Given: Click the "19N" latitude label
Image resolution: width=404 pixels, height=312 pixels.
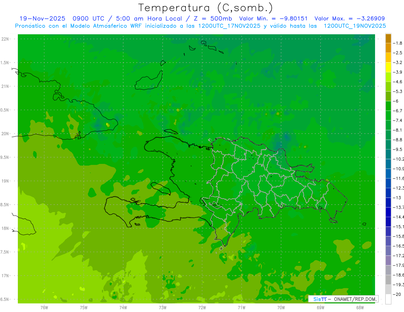Looking at the screenshot, I should point(5,181).
